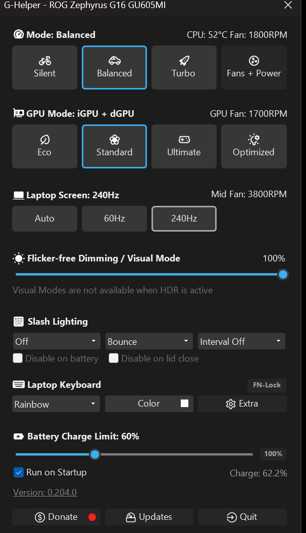Open the Interval Off dropdown
The image size is (306, 533).
[x=241, y=341]
